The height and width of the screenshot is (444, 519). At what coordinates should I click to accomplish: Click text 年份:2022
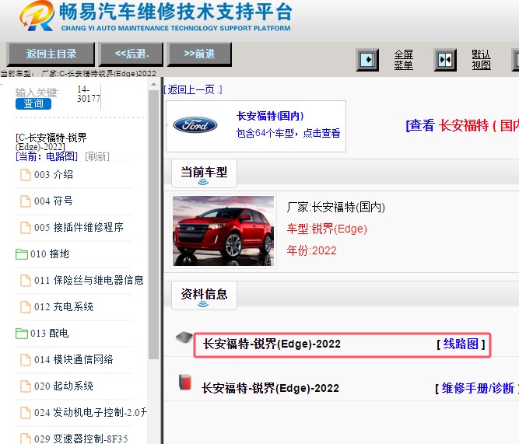click(x=311, y=250)
